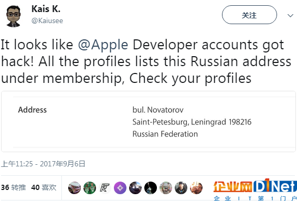Open the white car liker avatar

(x=75, y=188)
